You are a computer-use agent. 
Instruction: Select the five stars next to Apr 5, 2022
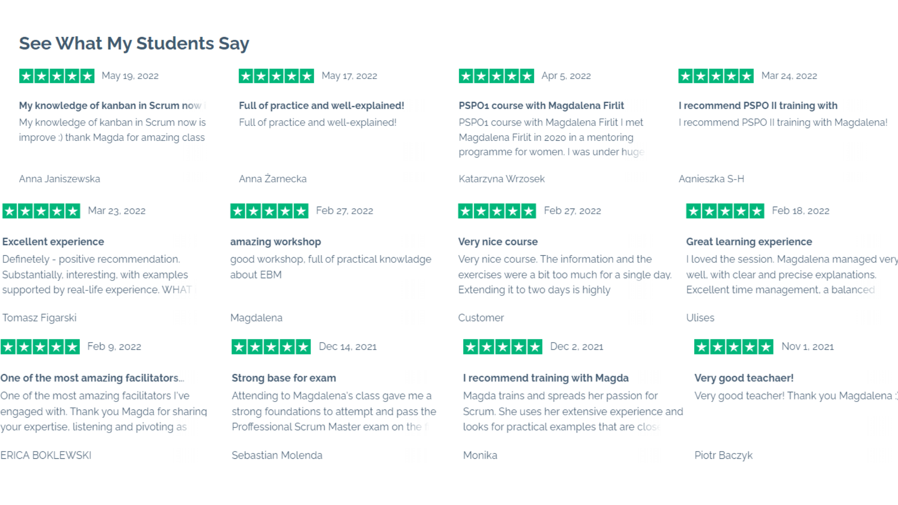(x=496, y=76)
